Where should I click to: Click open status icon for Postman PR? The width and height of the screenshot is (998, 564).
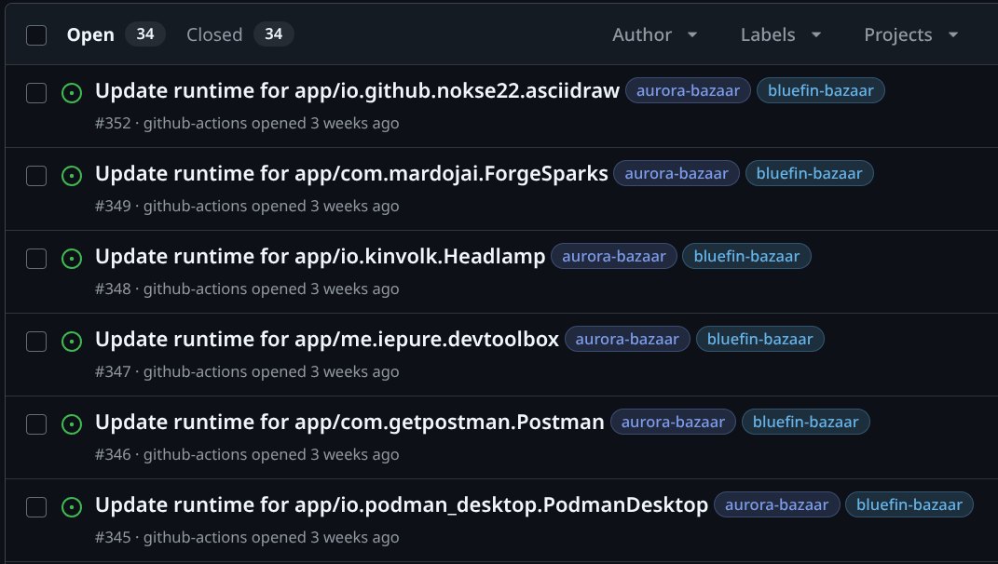[72, 424]
